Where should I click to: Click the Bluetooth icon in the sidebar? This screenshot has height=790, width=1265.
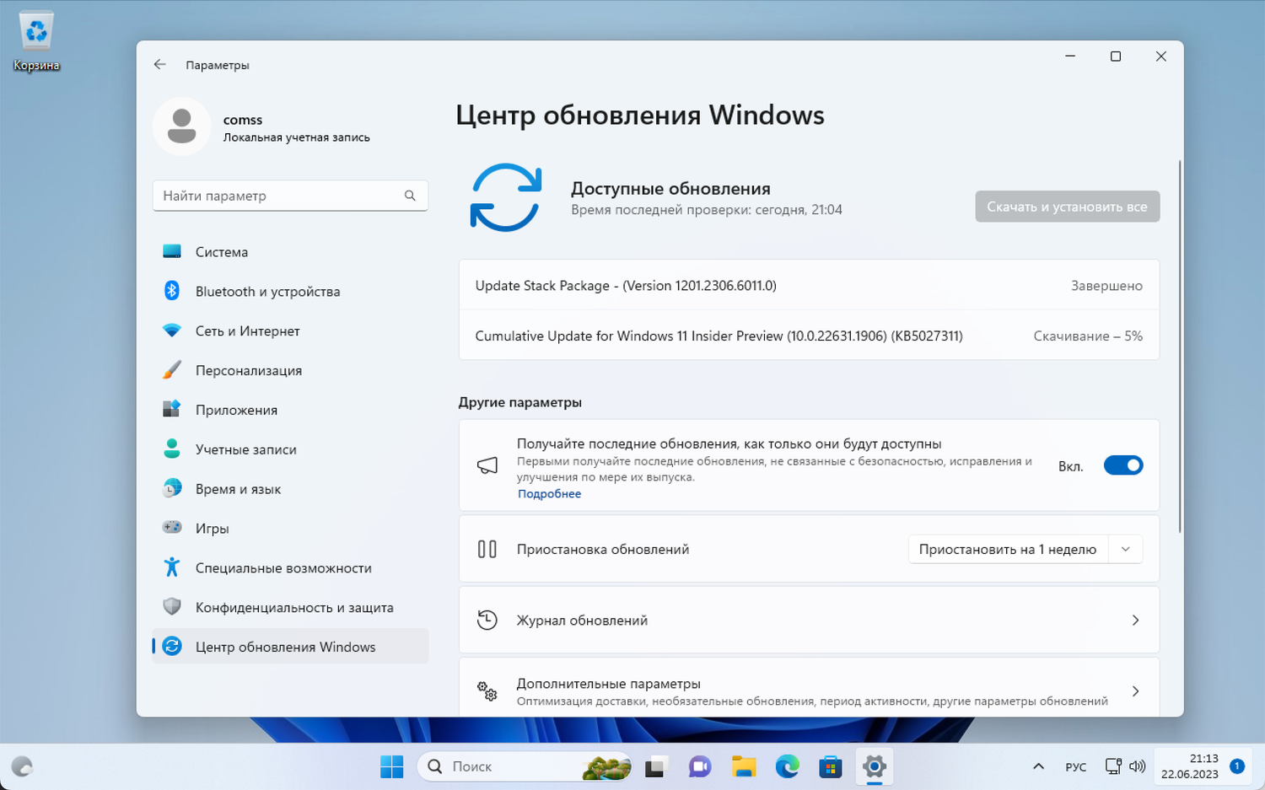click(172, 291)
